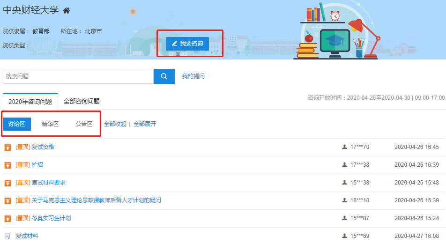
Task: Switch to 2020年咨询问题 tab
Action: [x=30, y=102]
